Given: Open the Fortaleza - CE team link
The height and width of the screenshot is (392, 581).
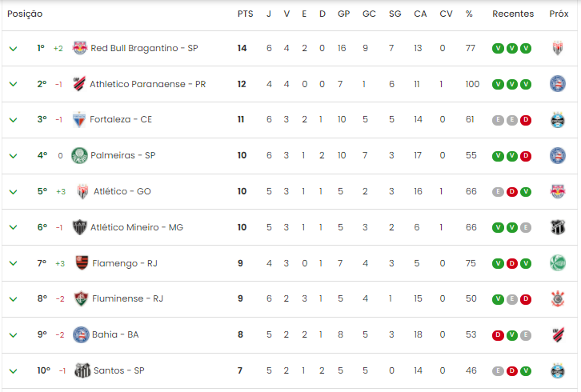Looking at the screenshot, I should click(121, 119).
